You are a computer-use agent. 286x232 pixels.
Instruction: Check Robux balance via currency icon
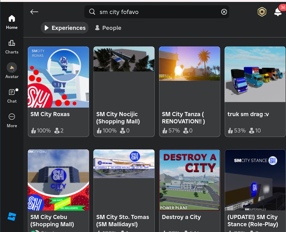pyautogui.click(x=262, y=12)
